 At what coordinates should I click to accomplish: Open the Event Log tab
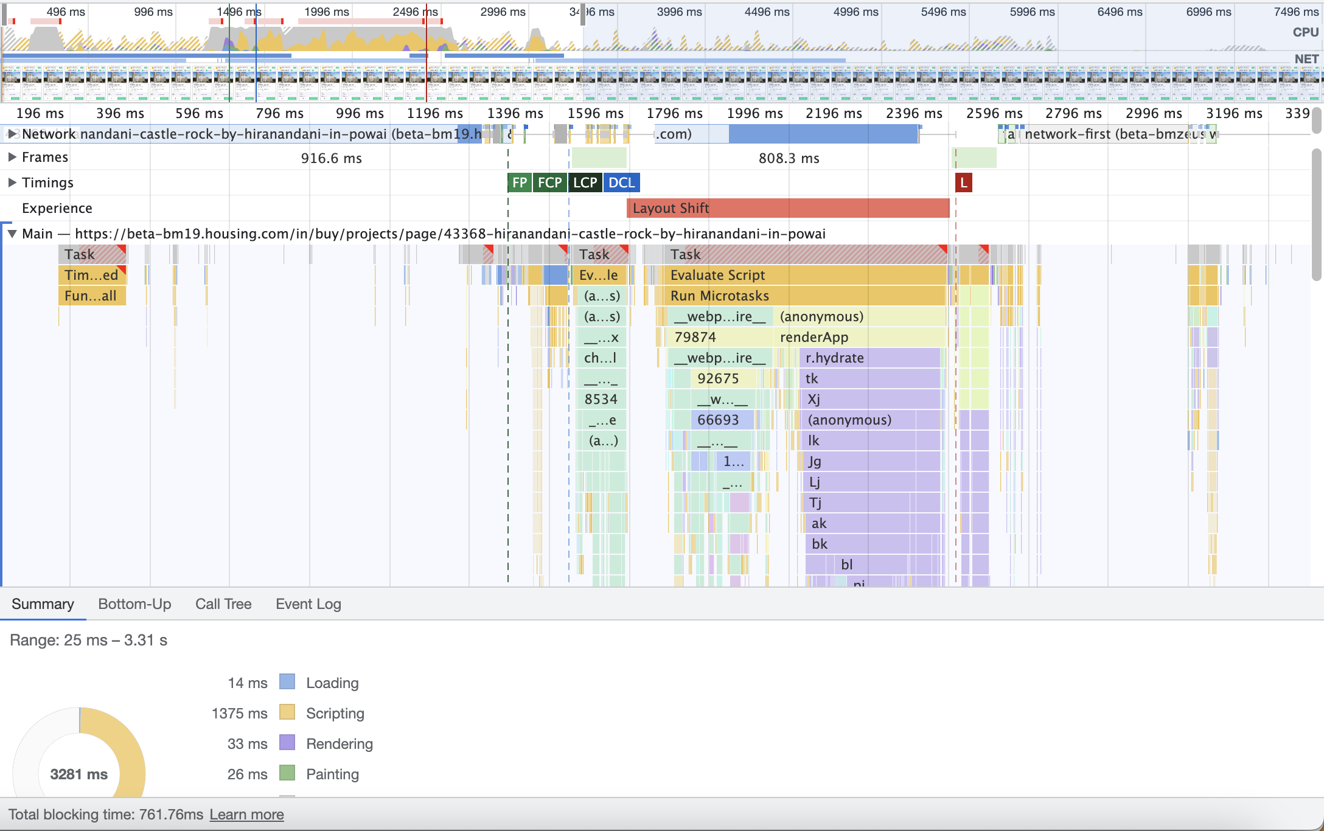coord(308,603)
